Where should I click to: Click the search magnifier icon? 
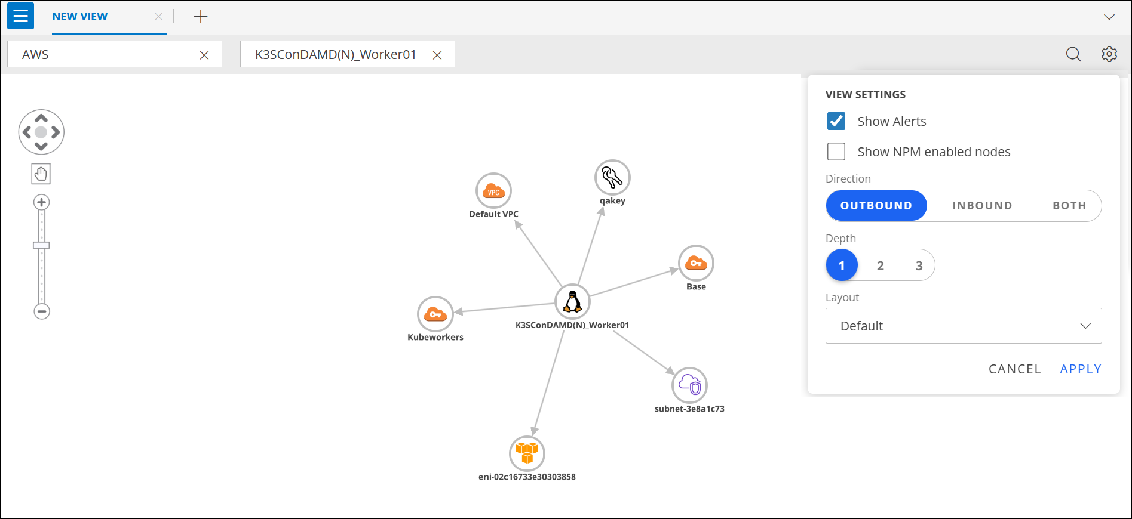pyautogui.click(x=1073, y=54)
